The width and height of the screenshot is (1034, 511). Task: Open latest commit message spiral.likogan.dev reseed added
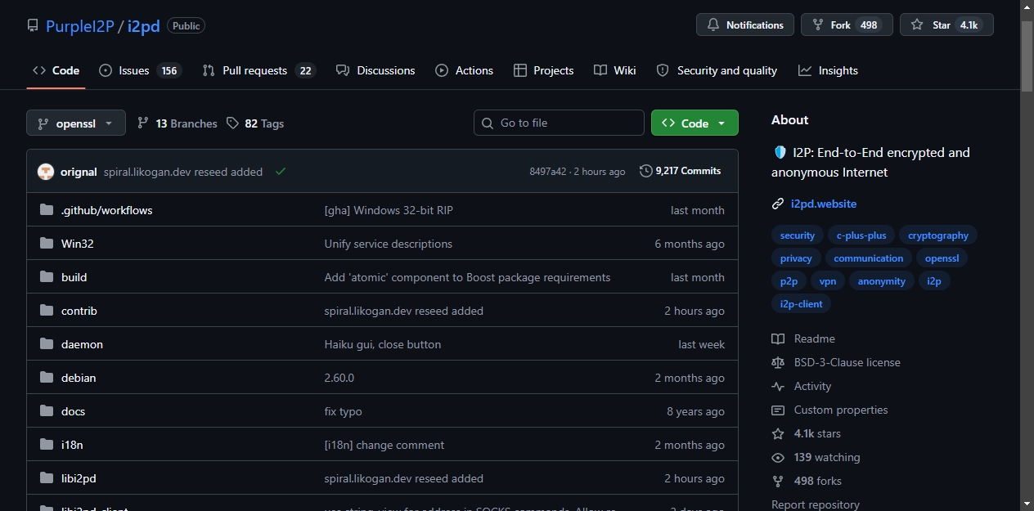tap(183, 172)
